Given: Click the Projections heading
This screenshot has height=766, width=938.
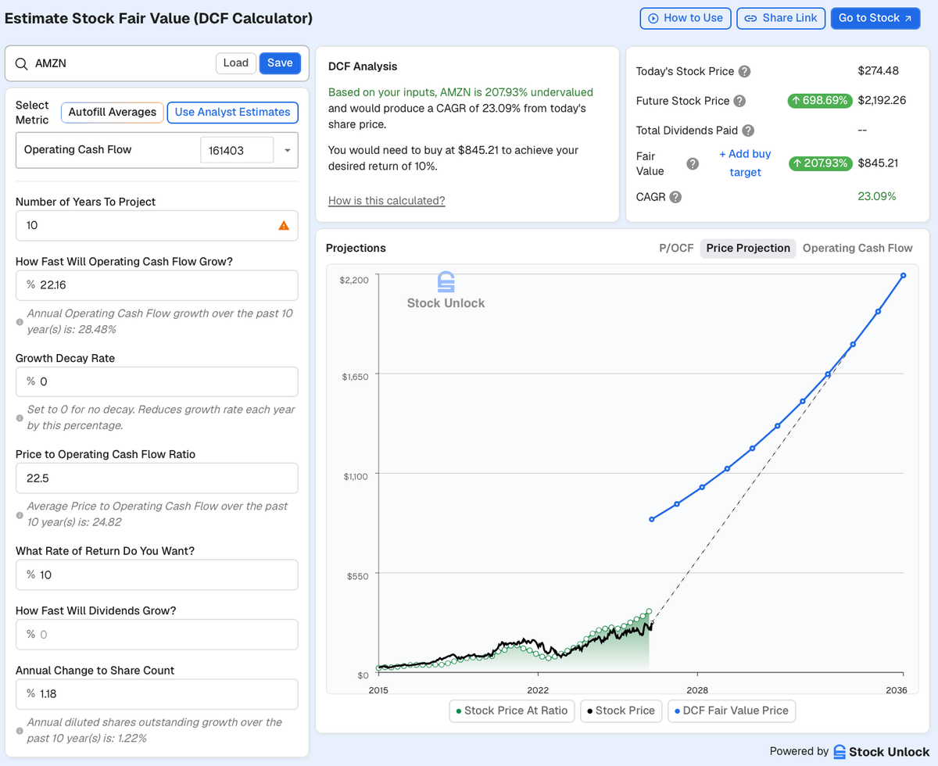Looking at the screenshot, I should tap(356, 248).
